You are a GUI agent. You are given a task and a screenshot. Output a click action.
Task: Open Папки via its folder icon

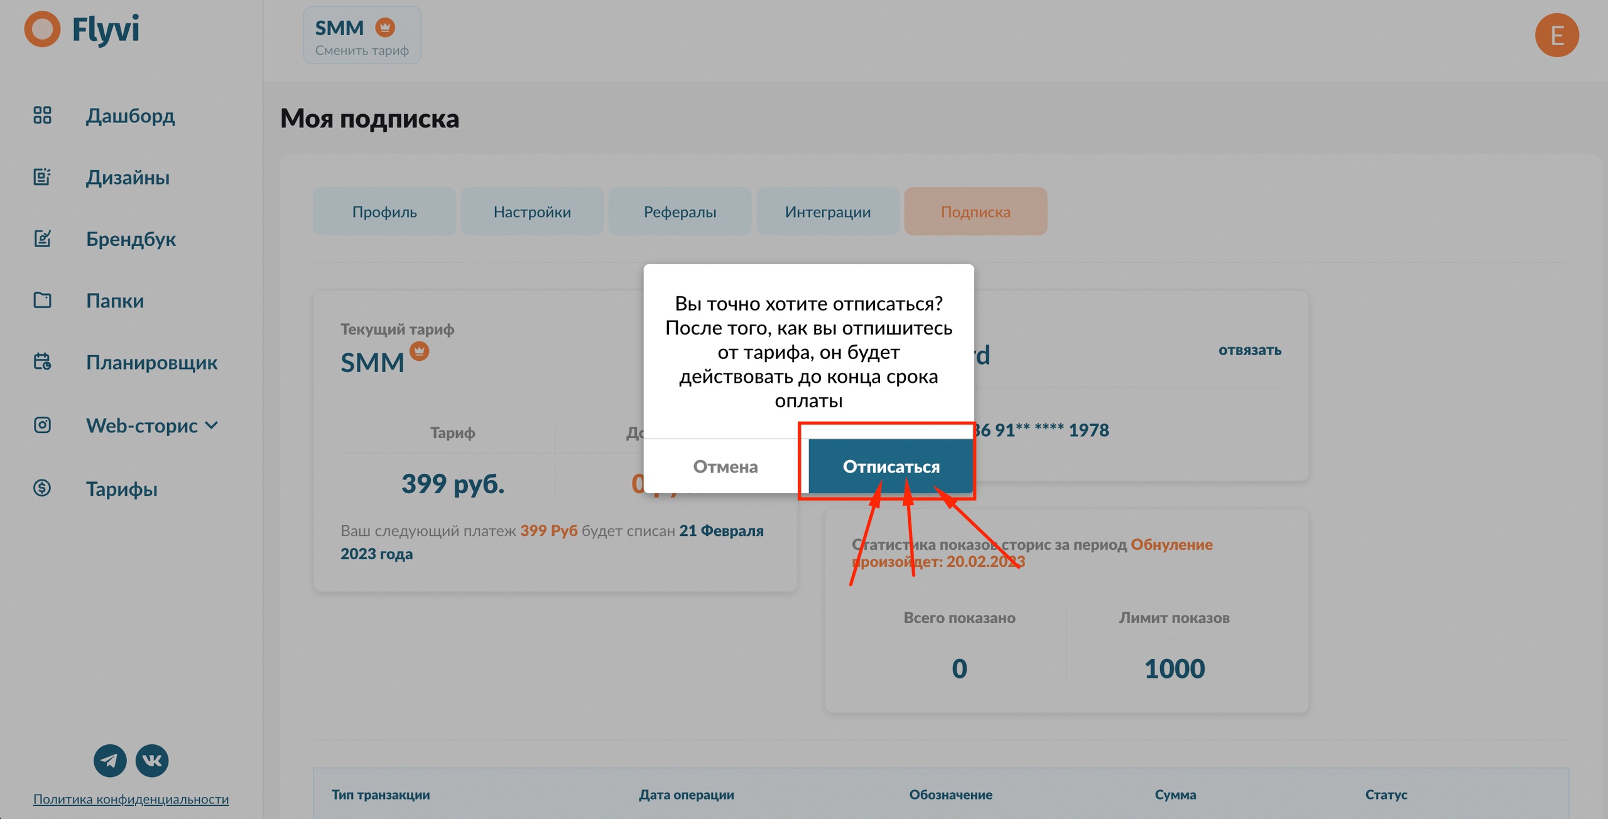click(x=42, y=300)
